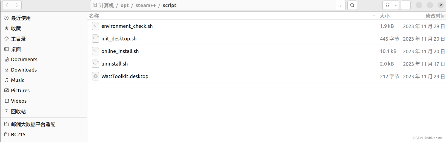Switch to grid view icon
Screen dimensions: 446x142
tap(387, 5)
